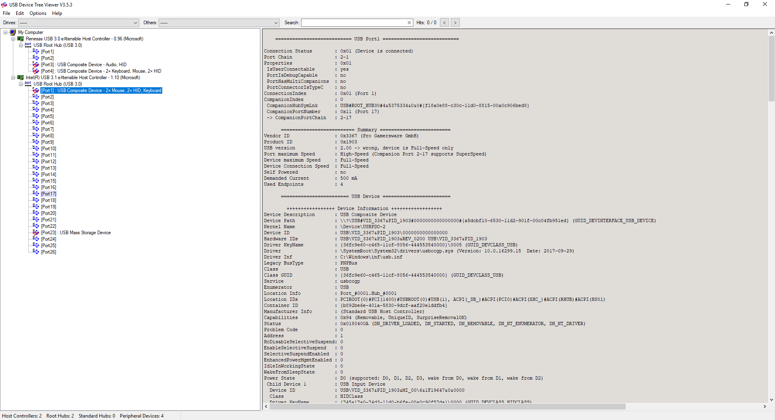Click the ROOT icon of the Renesas USB Root Hub

click(x=28, y=45)
